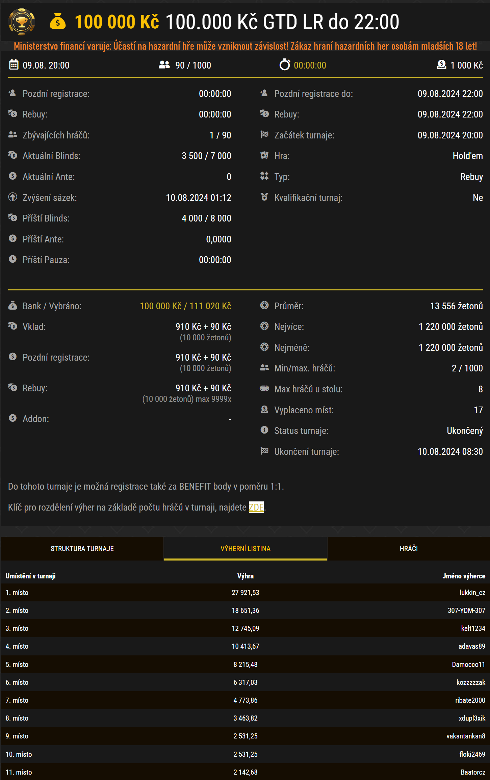Screen dimensions: 490x780
Task: Select the 2. místo row with 307-YDM-307
Action: tap(245, 610)
